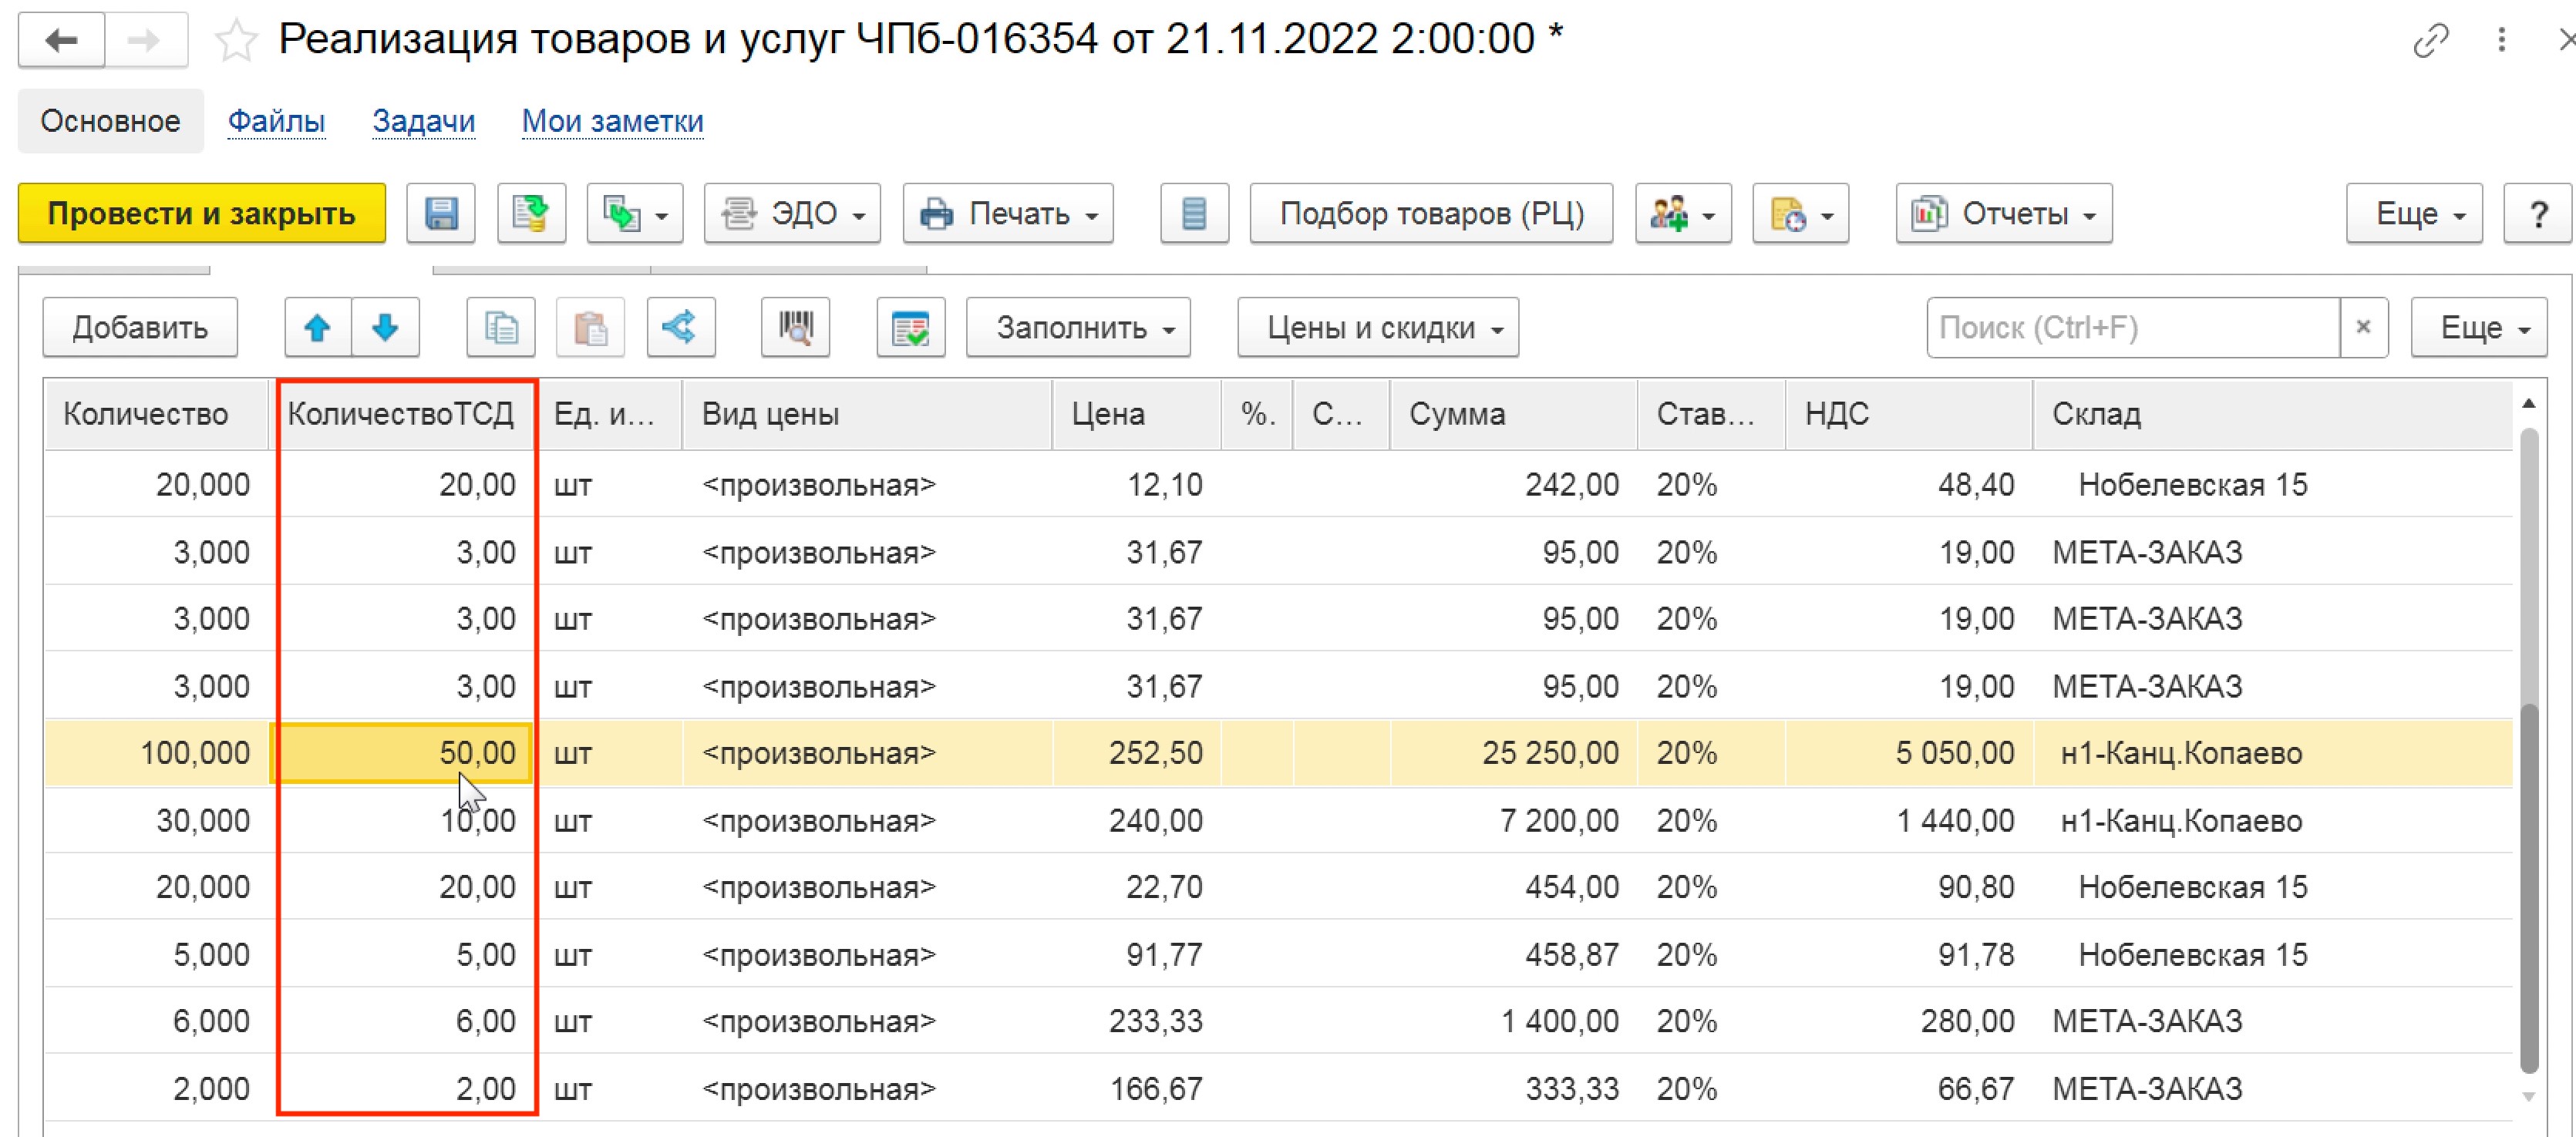Go forward with the right arrow button
The width and height of the screenshot is (2576, 1137).
146,41
